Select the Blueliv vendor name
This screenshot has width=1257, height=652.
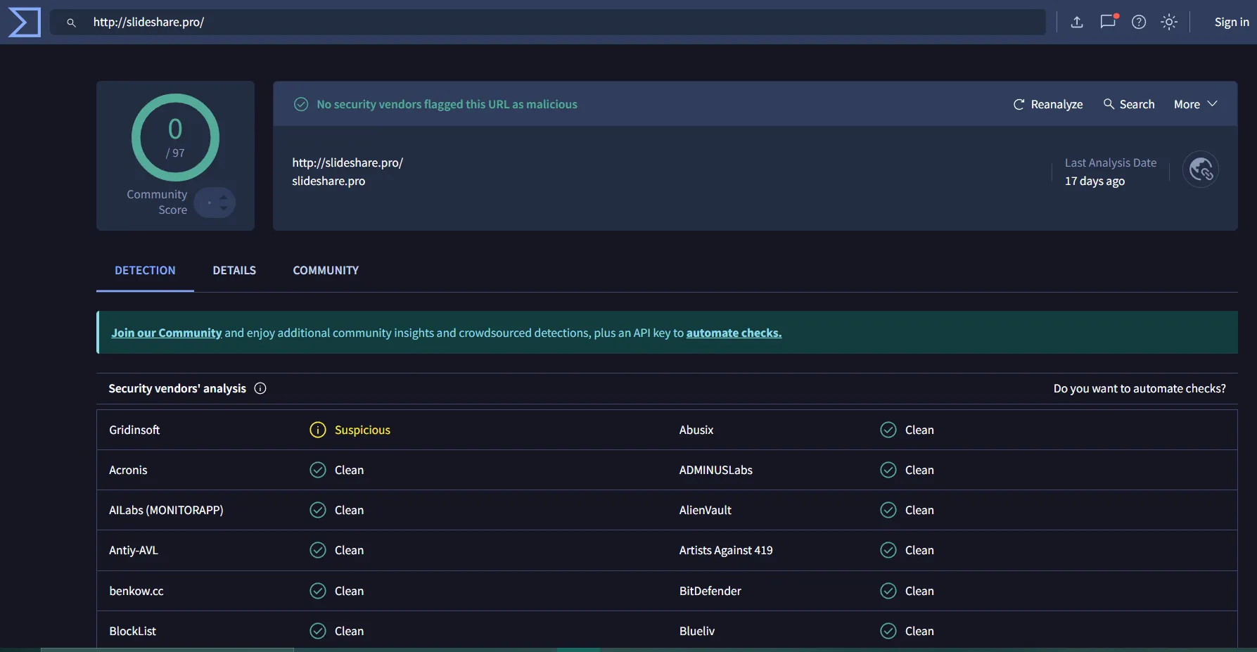tap(697, 631)
